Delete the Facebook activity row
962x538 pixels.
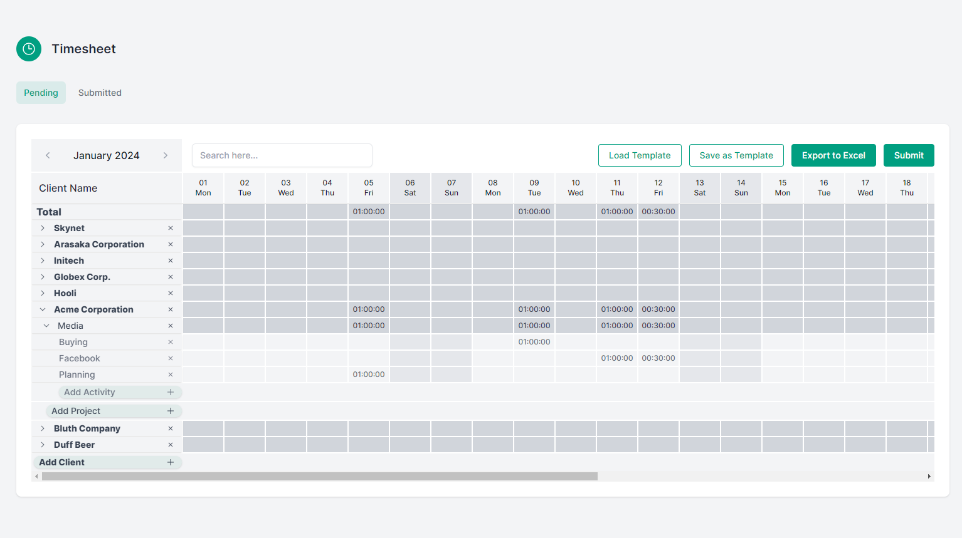pos(170,358)
